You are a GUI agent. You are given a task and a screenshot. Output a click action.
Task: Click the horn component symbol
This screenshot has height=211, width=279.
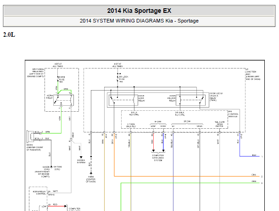[30, 136]
